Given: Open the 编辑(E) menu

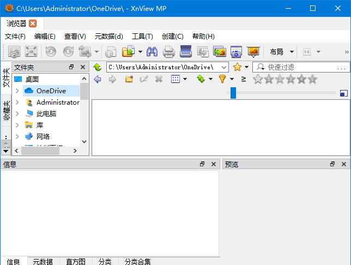Looking at the screenshot, I should click(x=45, y=37).
